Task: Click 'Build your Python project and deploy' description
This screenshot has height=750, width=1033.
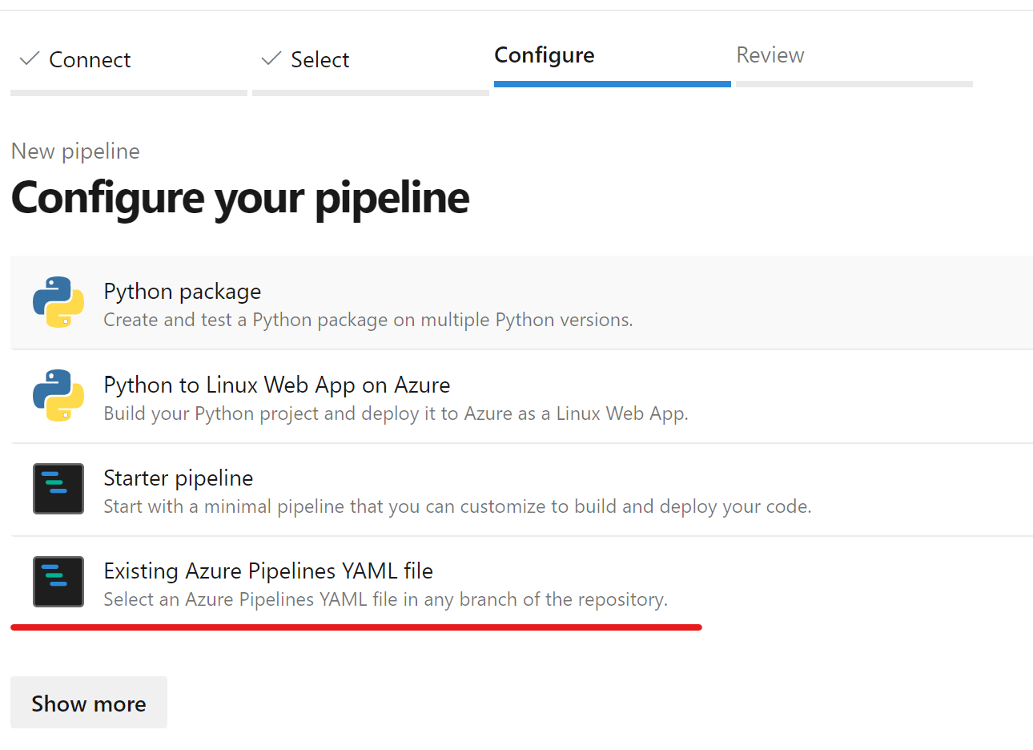Action: [x=396, y=413]
